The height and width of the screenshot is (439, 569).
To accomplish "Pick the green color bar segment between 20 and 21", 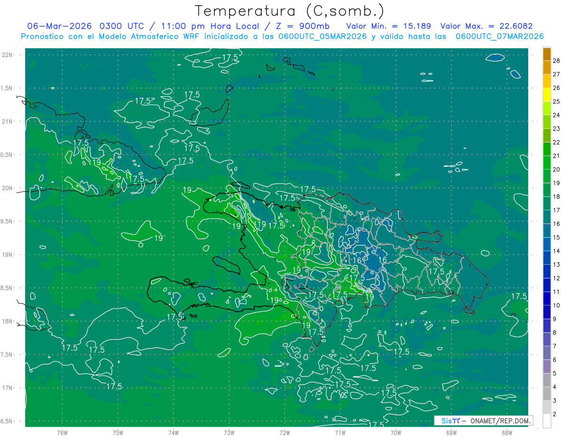I will pyautogui.click(x=547, y=162).
